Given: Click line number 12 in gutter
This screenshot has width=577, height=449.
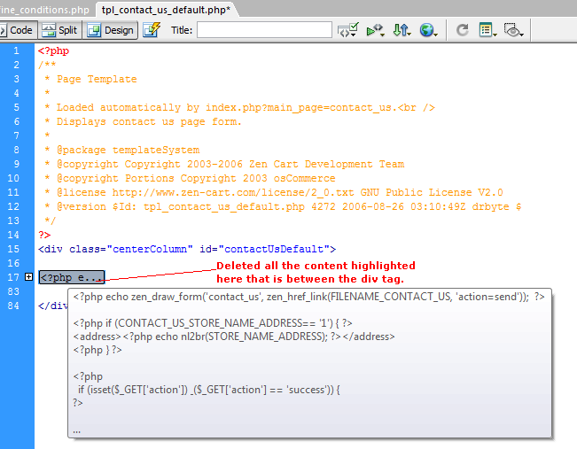Looking at the screenshot, I should pyautogui.click(x=13, y=206).
